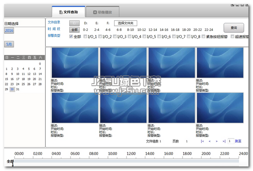Pick the 14-16 time segment

(x=164, y=30)
